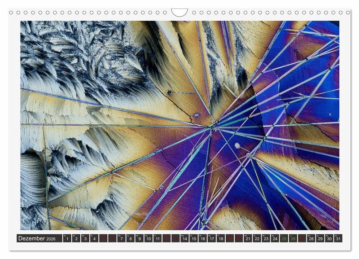
Task: Select day 24 in the calendar strip
Action: (x=275, y=239)
